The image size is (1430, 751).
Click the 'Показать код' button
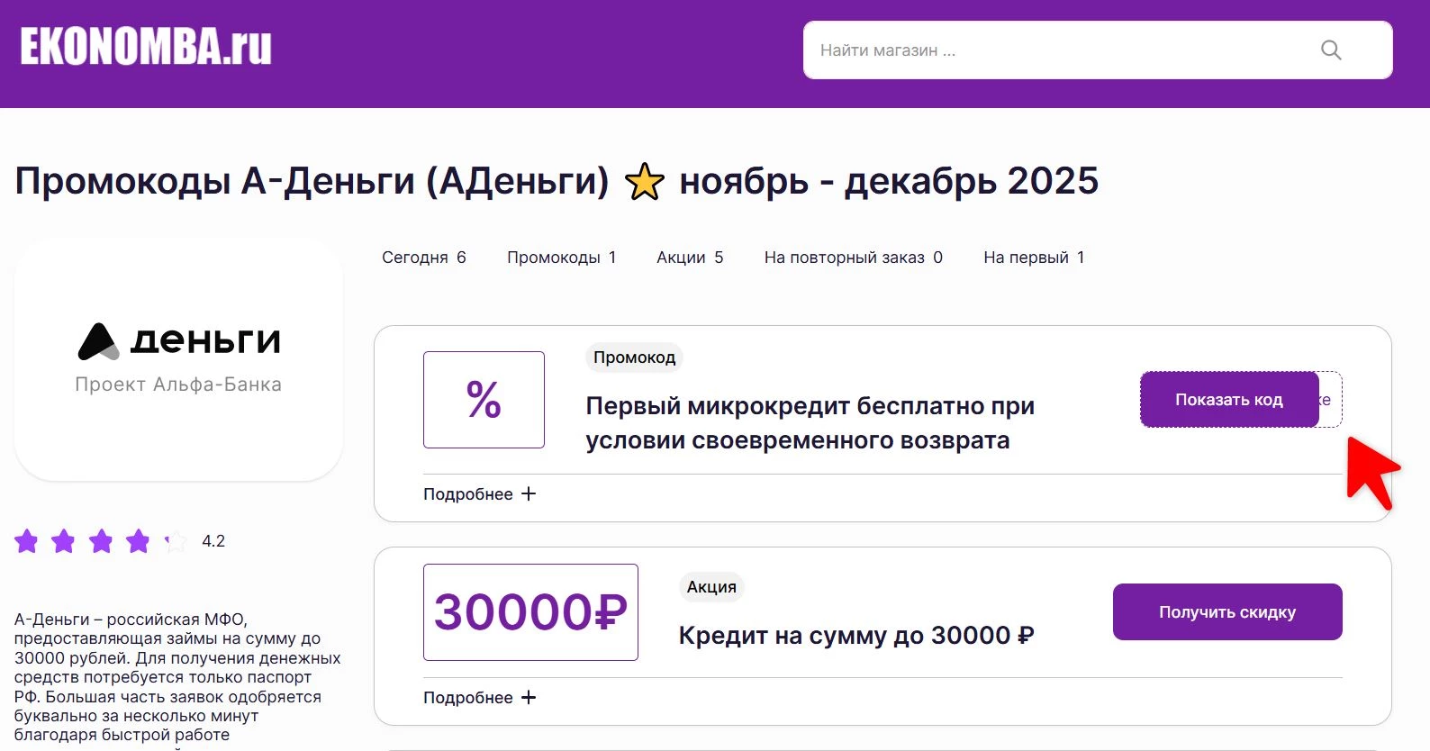pyautogui.click(x=1229, y=400)
